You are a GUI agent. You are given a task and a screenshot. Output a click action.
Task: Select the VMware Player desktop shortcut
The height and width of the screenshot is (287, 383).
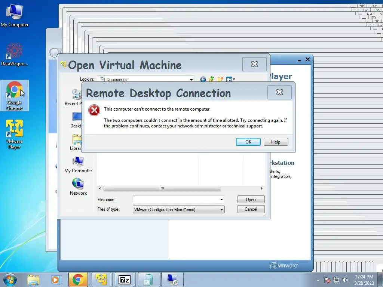click(x=15, y=134)
